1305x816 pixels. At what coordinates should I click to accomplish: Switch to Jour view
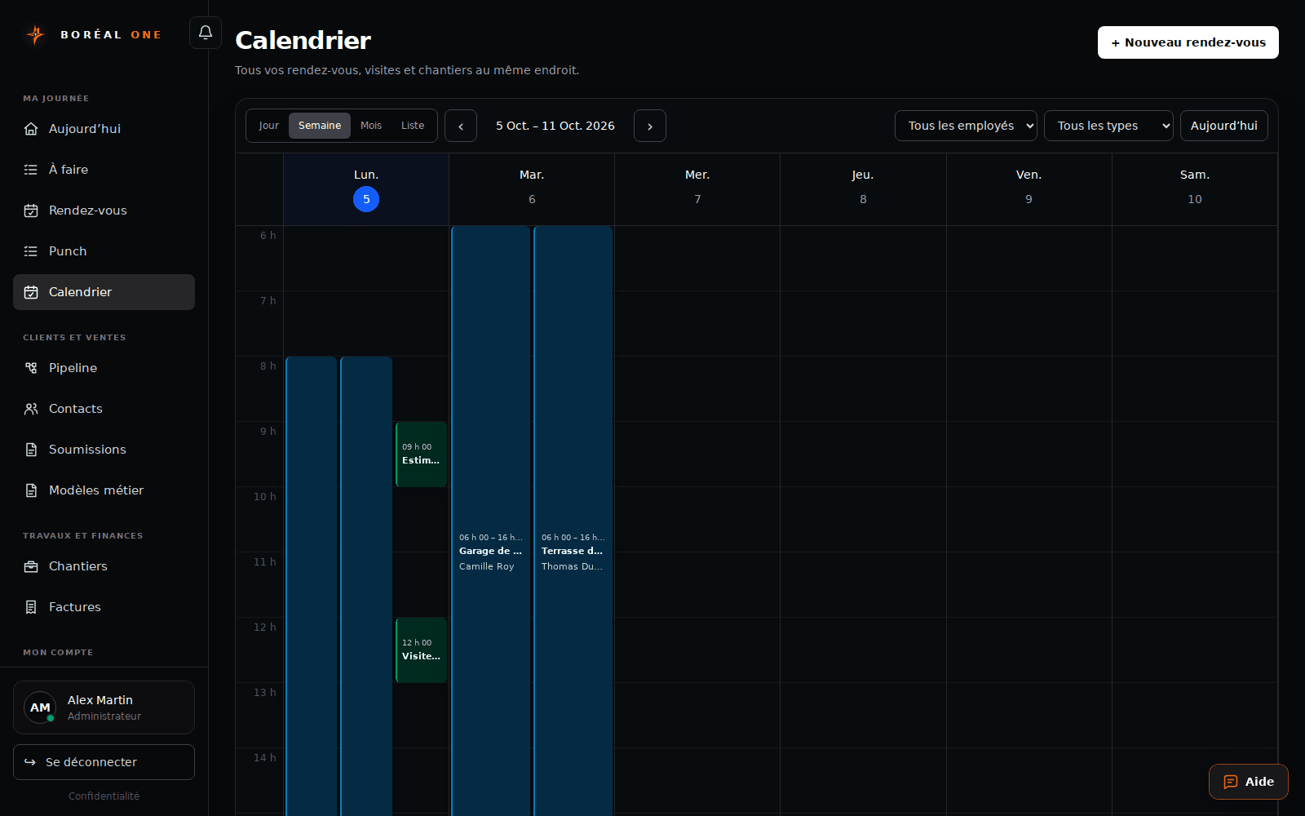pos(268,126)
